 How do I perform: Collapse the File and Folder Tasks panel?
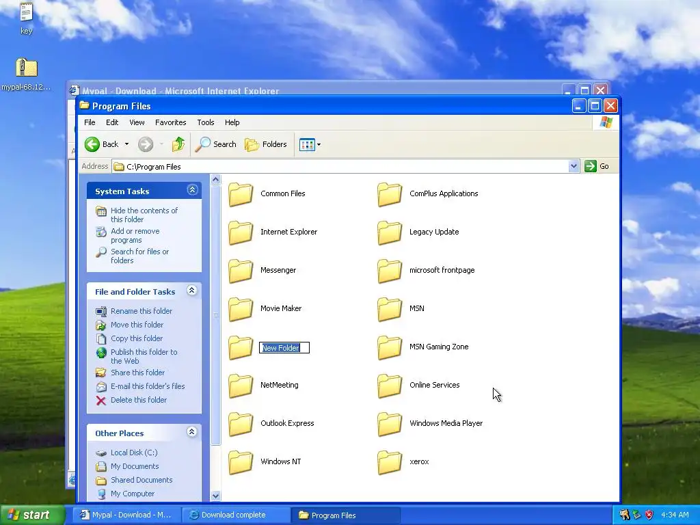(192, 291)
